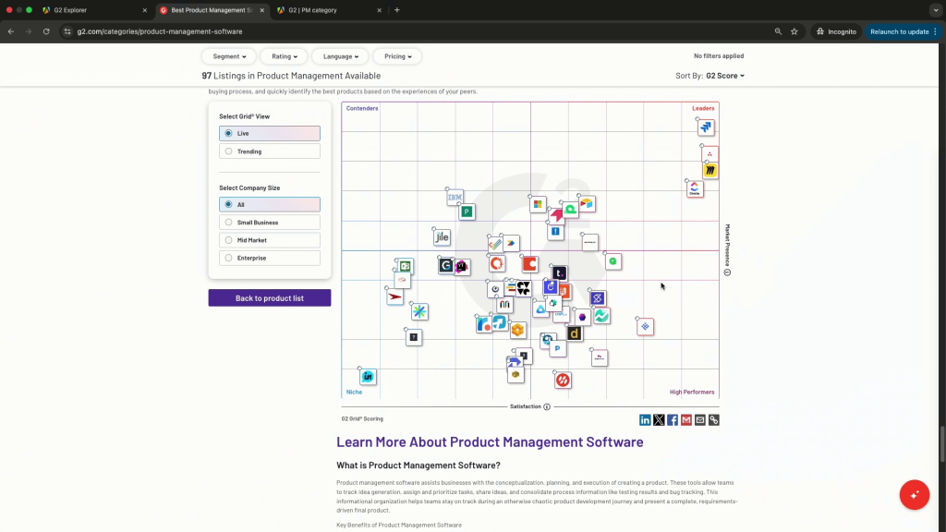Select the Trending grid view

click(270, 151)
